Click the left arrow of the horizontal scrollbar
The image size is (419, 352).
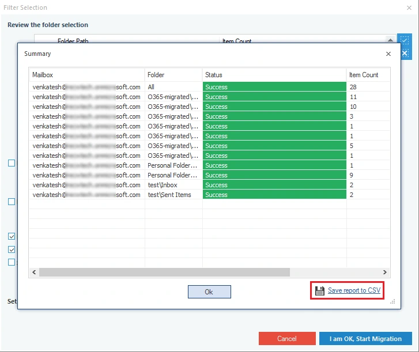[34, 272]
